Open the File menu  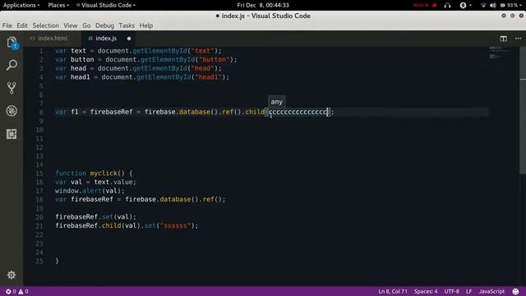7,25
